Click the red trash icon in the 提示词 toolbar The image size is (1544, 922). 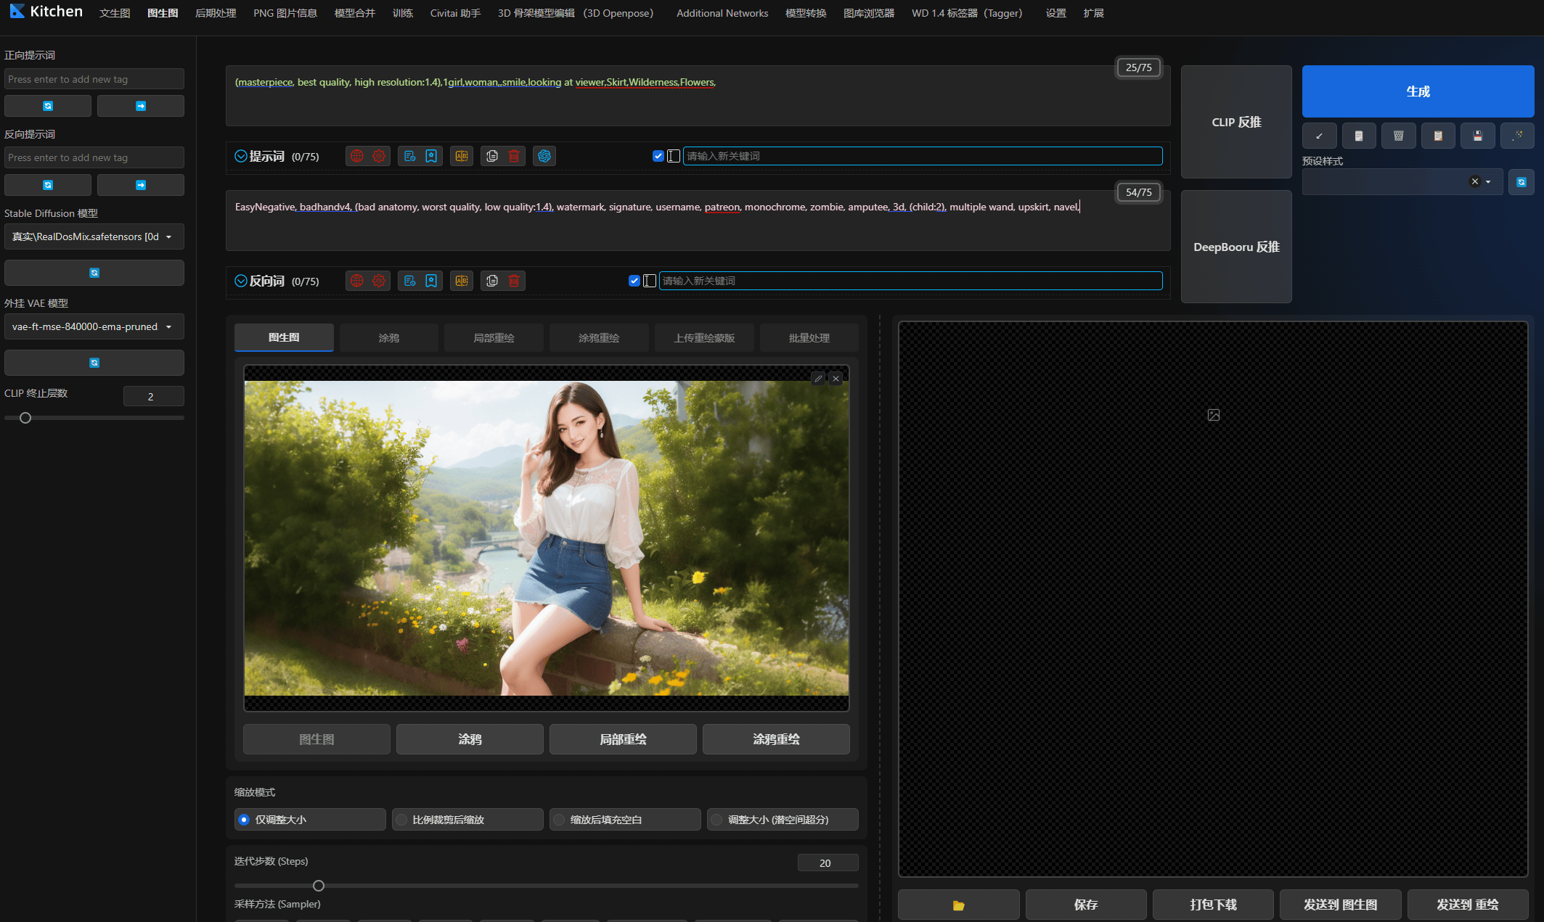coord(514,156)
